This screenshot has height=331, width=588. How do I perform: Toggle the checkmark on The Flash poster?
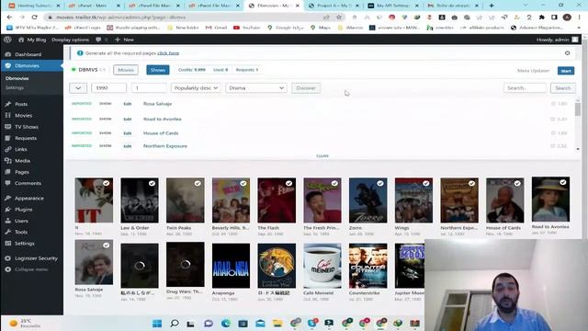tap(288, 183)
